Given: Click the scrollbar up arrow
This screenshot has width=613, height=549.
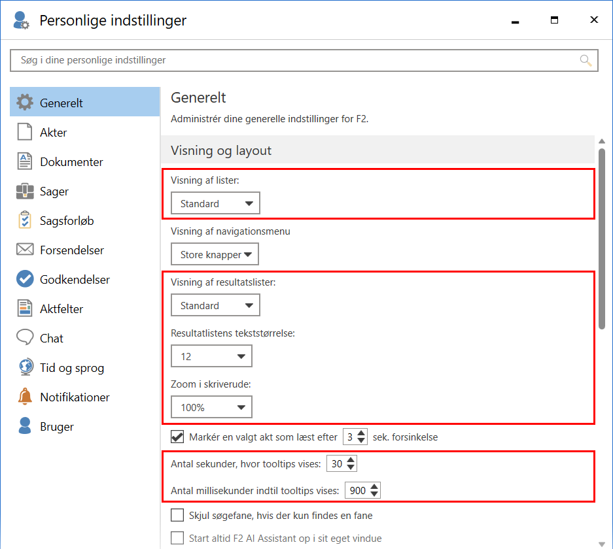Looking at the screenshot, I should (x=602, y=141).
